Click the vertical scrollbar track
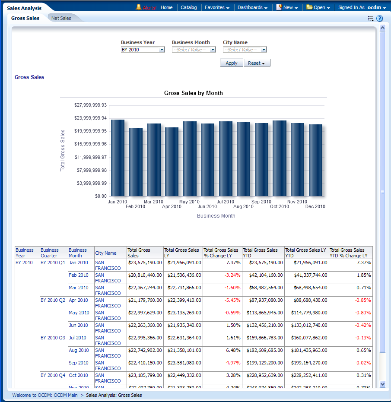The width and height of the screenshot is (391, 402). point(382,259)
